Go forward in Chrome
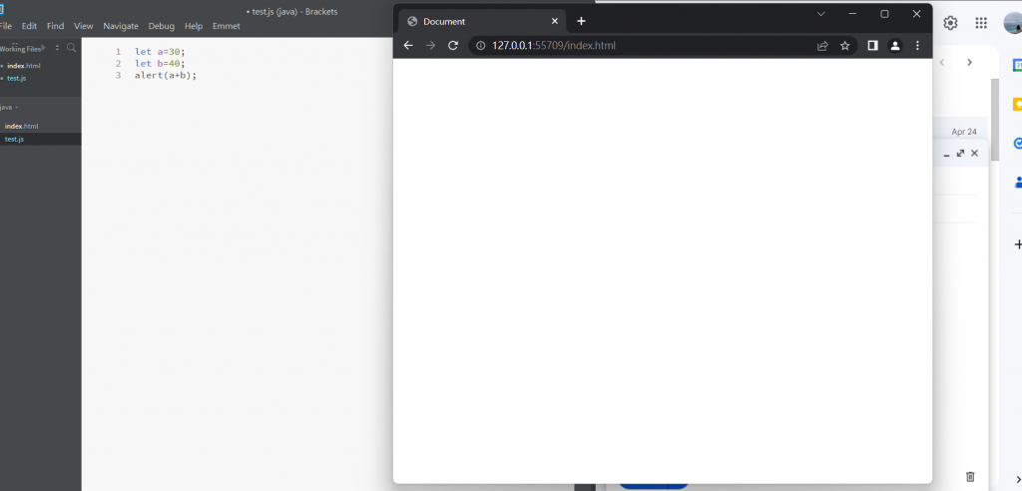1022x491 pixels. coord(430,45)
